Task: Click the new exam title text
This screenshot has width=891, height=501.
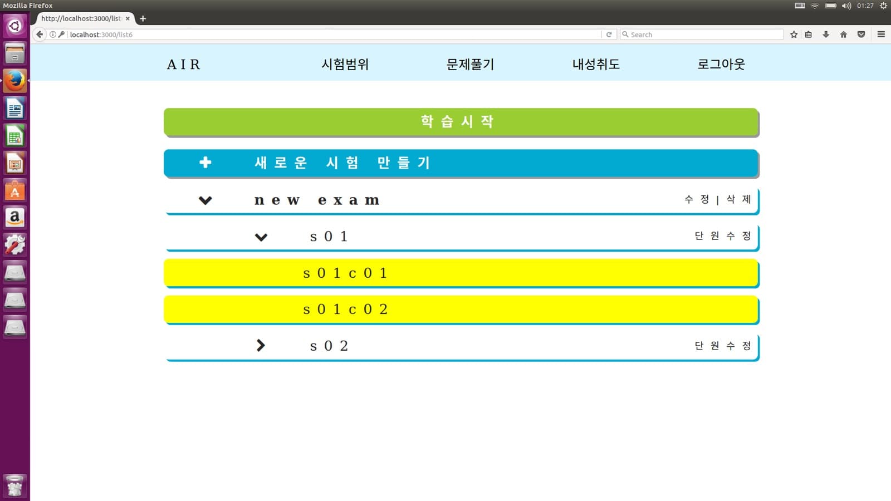Action: (x=317, y=200)
